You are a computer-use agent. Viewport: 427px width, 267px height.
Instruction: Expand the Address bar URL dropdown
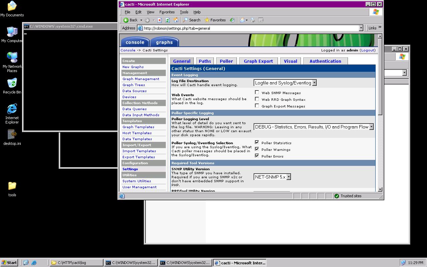[x=361, y=28]
